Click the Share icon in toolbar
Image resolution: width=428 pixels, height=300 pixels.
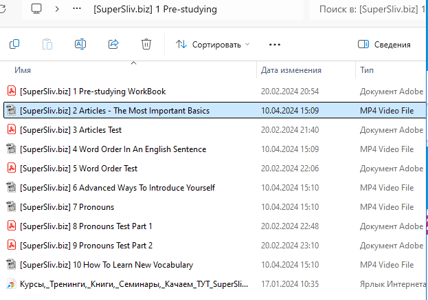pos(113,44)
